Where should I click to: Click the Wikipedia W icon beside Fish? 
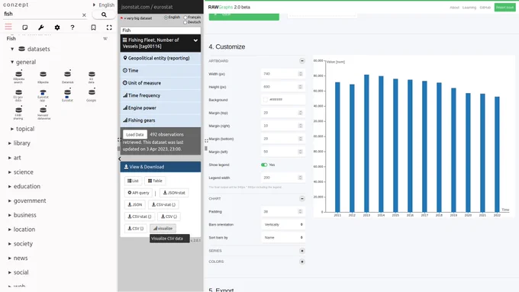tap(105, 39)
